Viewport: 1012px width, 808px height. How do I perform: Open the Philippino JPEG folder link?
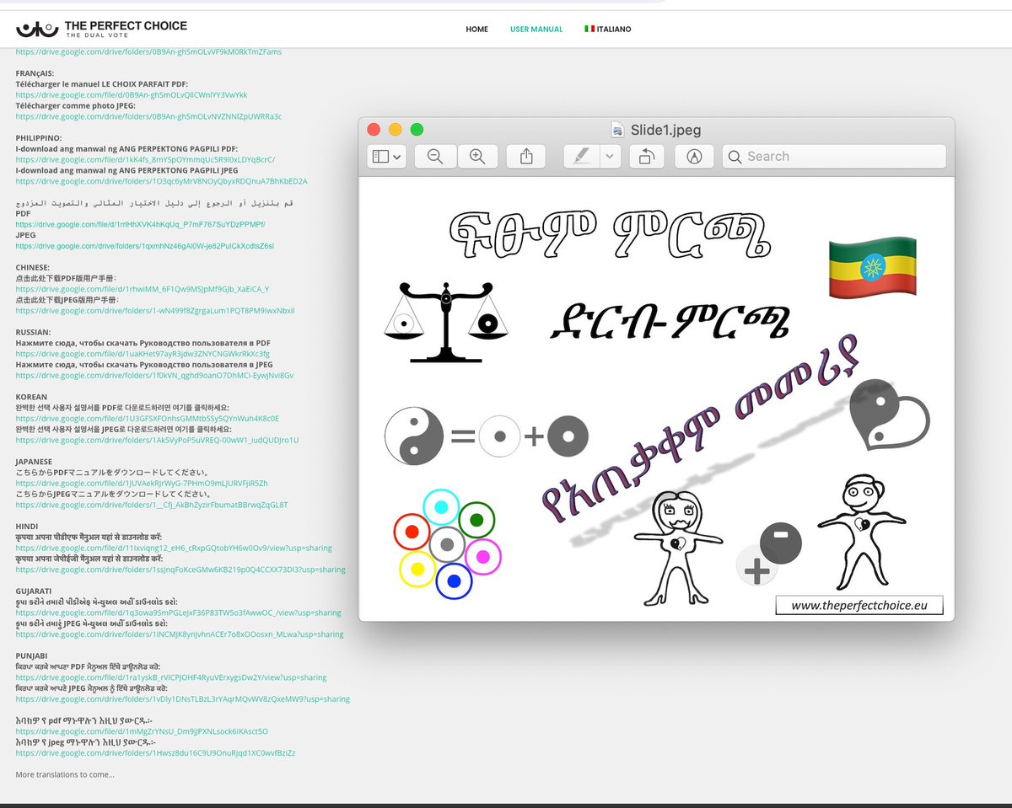point(161,181)
